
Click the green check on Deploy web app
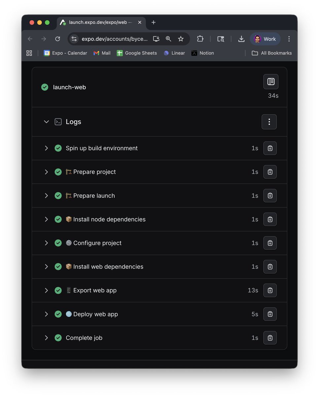(x=58, y=314)
